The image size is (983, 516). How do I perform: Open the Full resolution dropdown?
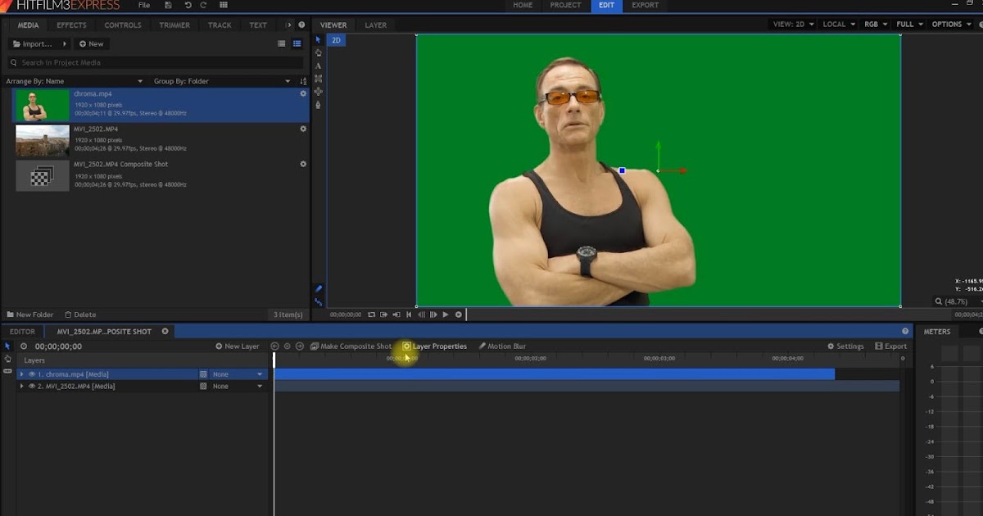[910, 25]
